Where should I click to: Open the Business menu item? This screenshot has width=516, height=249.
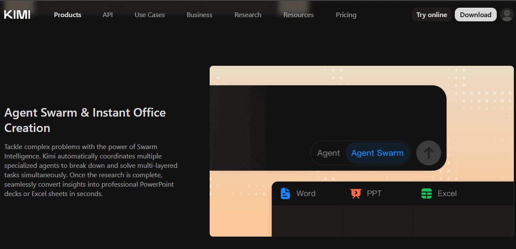tap(199, 15)
